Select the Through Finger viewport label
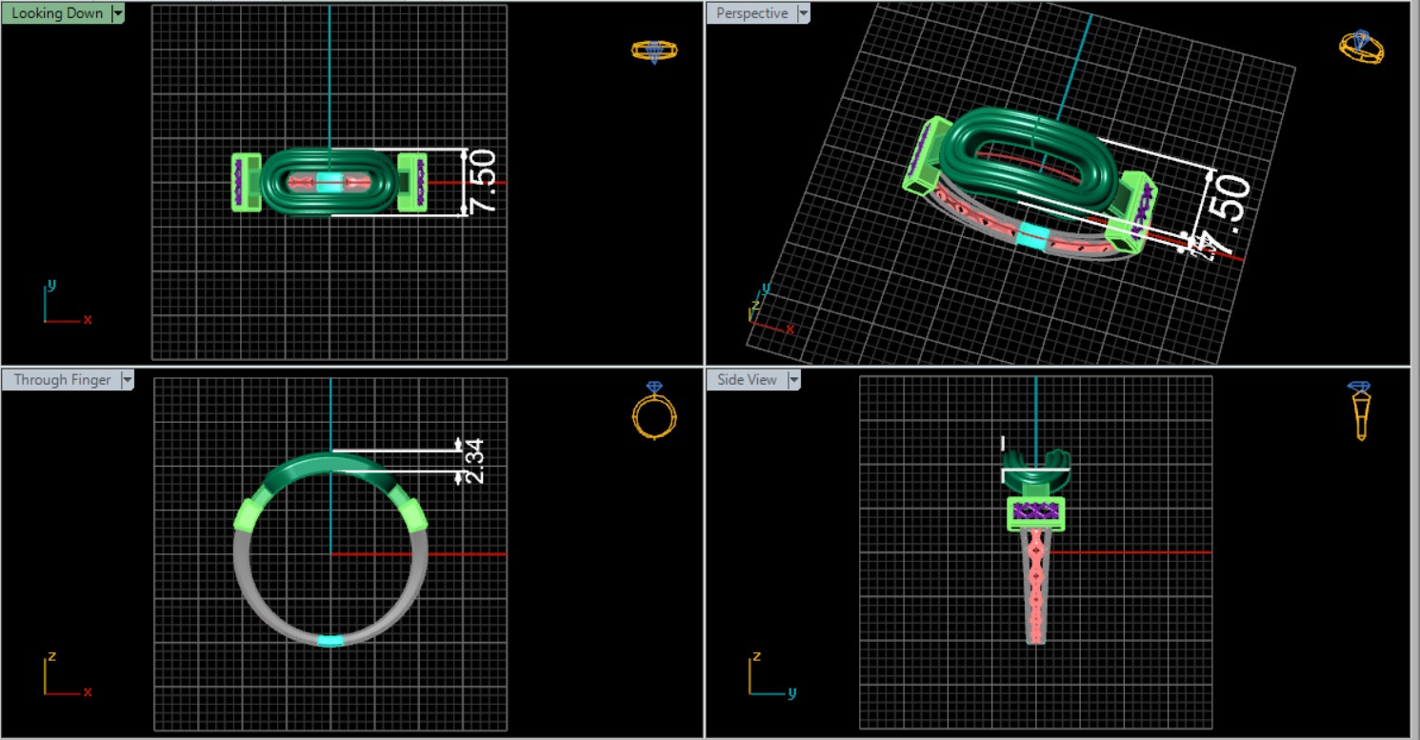Viewport: 1420px width, 740px height. [x=62, y=380]
